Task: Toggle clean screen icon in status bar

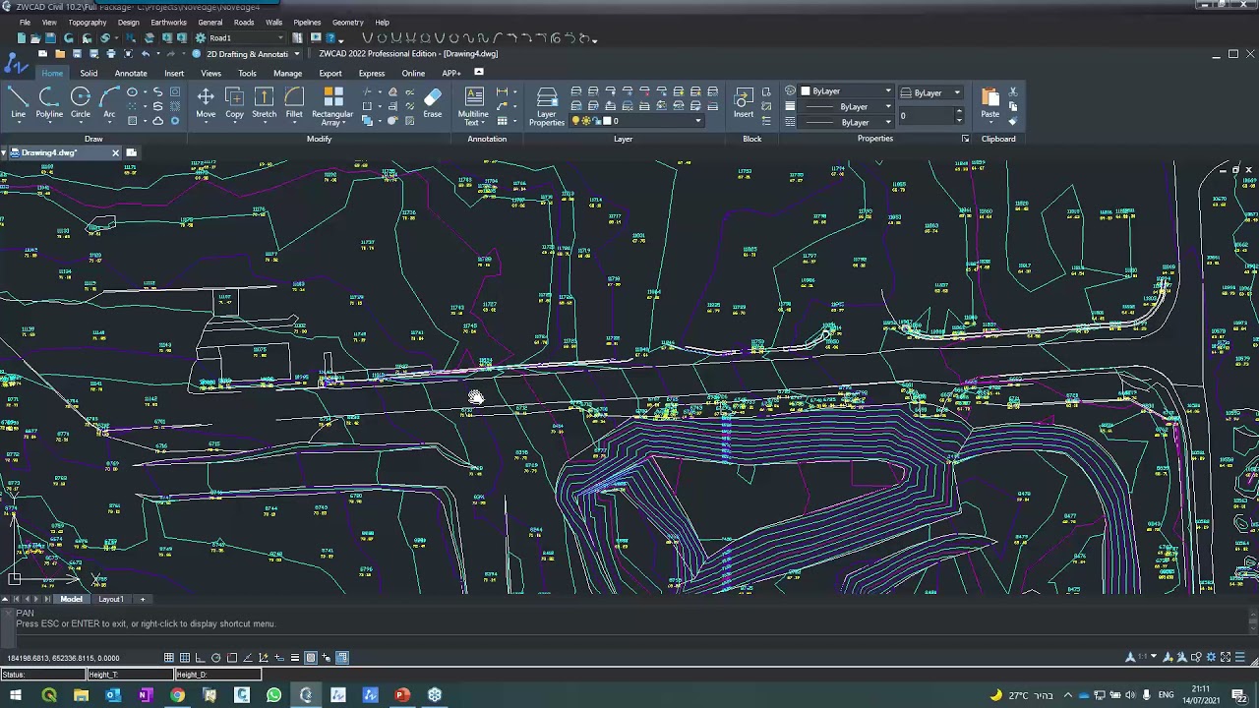Action: 1226,657
